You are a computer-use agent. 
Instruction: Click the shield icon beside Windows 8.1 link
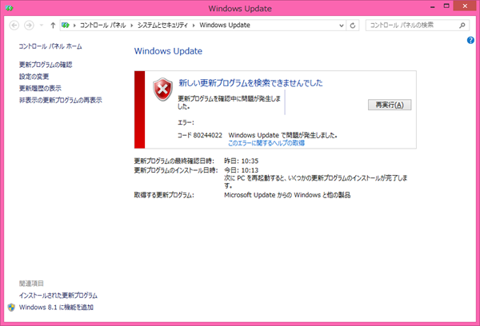[11, 308]
